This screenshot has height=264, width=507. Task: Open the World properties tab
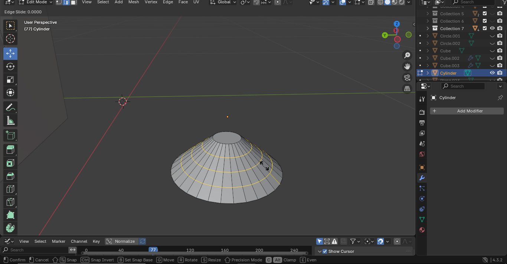(422, 154)
